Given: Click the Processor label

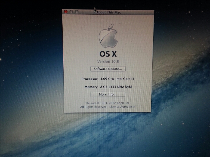Looking at the screenshot, I should pyautogui.click(x=90, y=79).
